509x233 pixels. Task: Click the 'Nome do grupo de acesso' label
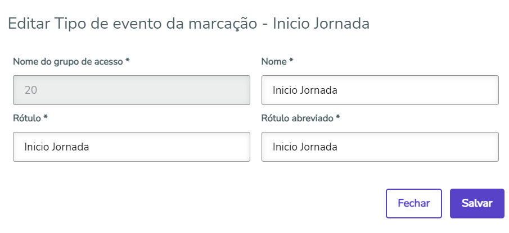click(67, 61)
